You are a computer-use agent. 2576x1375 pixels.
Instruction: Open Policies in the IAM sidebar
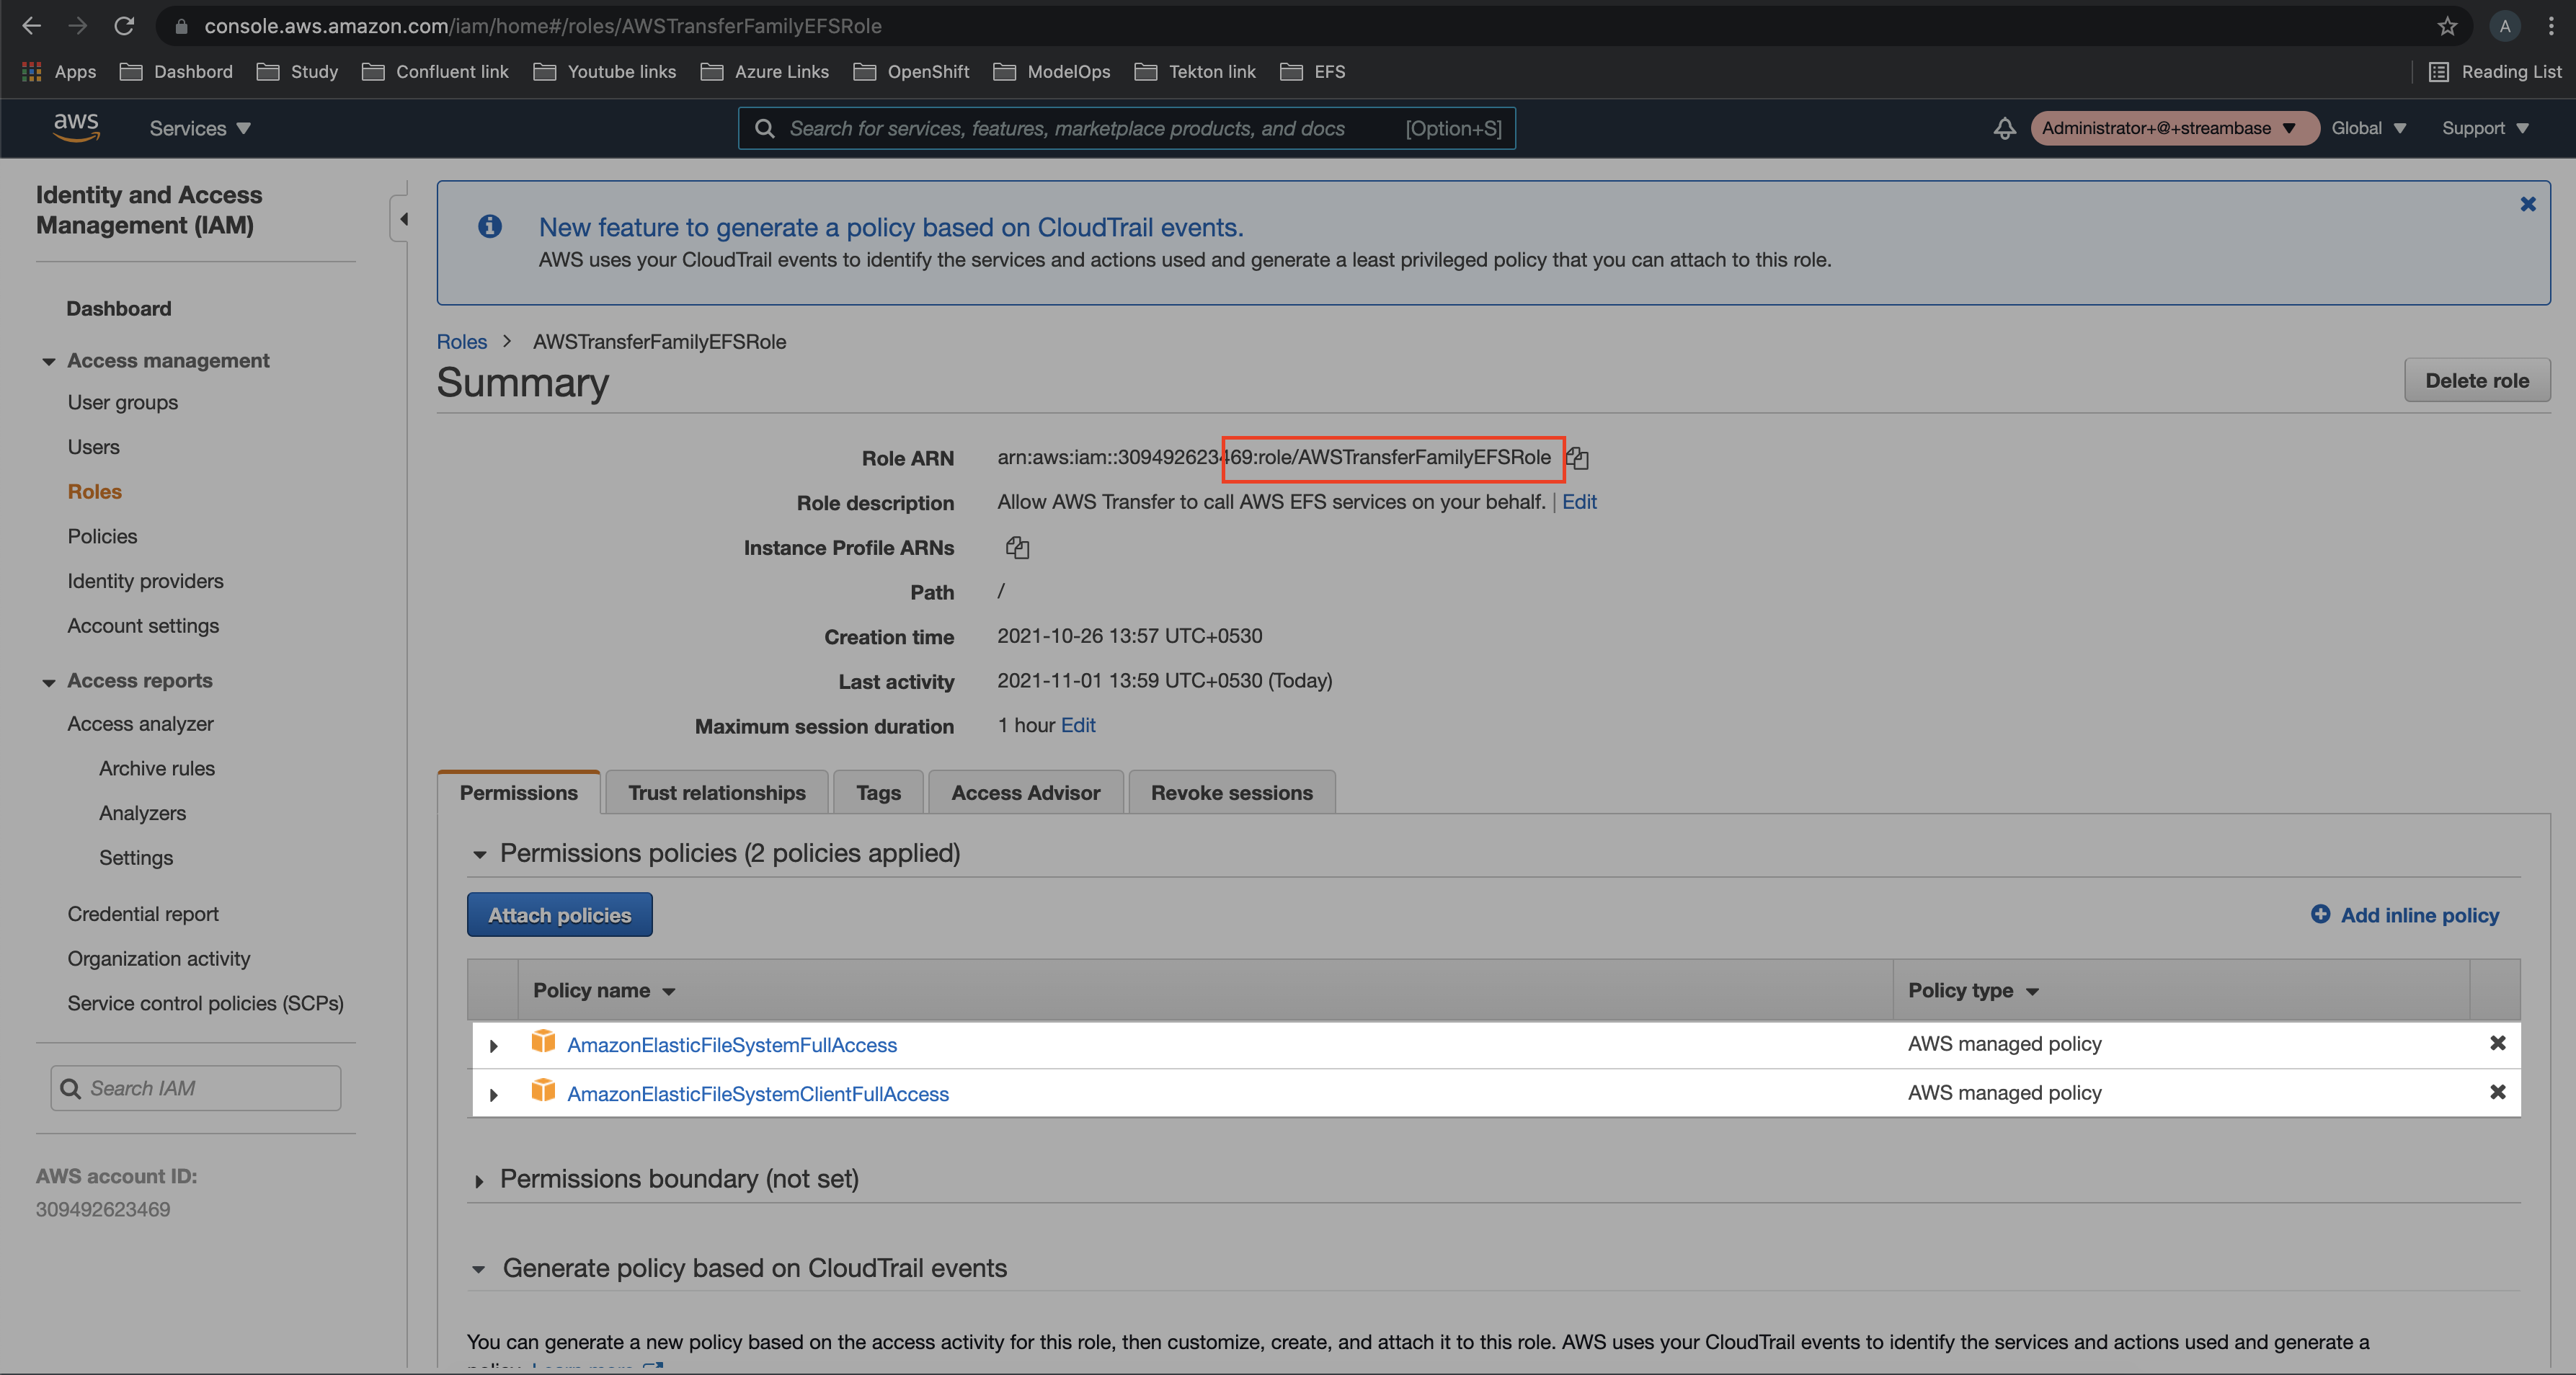pyautogui.click(x=103, y=536)
